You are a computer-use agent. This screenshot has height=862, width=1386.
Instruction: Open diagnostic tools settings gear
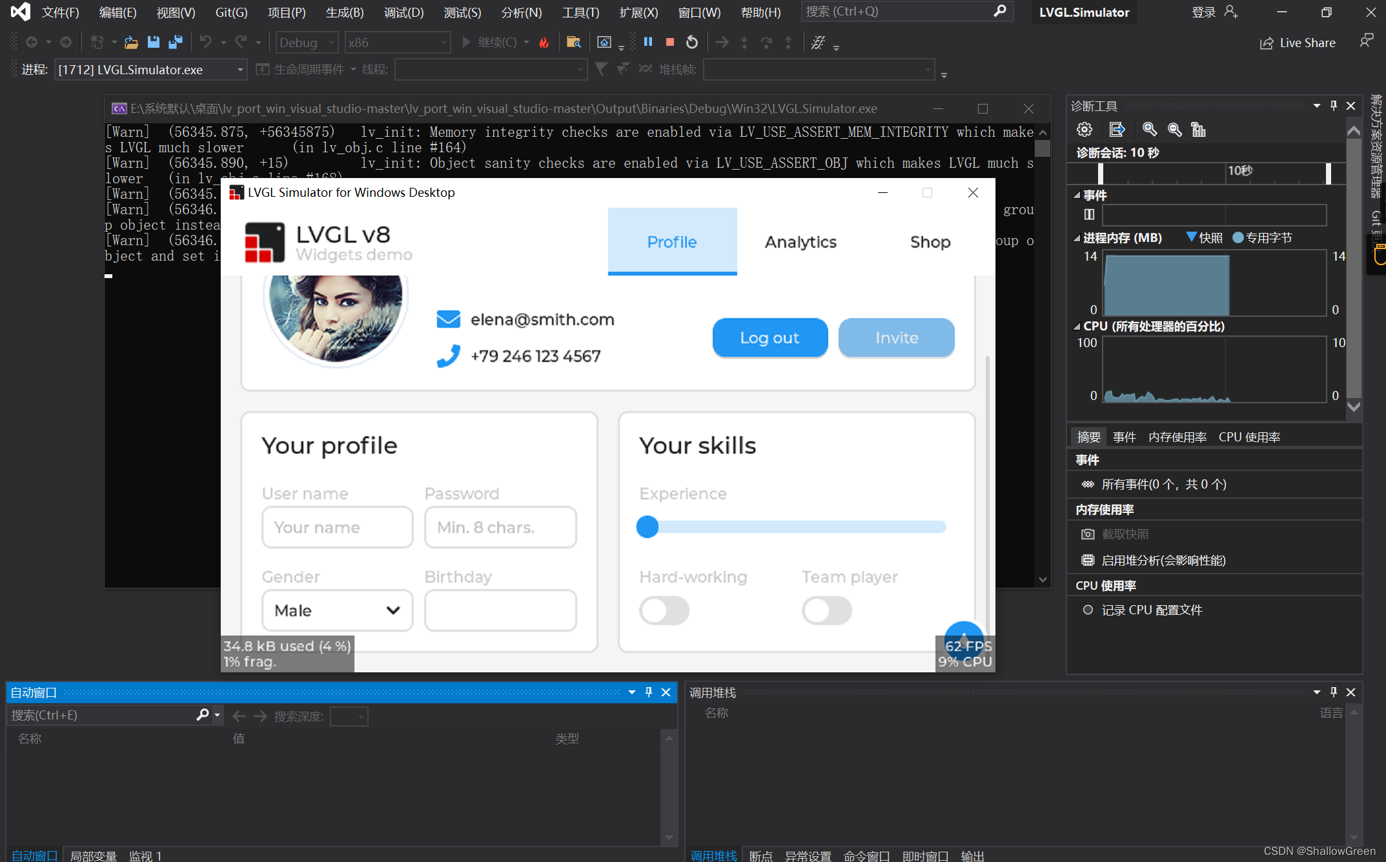click(x=1084, y=129)
